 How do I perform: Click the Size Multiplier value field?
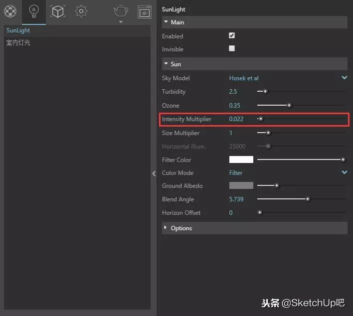click(231, 133)
